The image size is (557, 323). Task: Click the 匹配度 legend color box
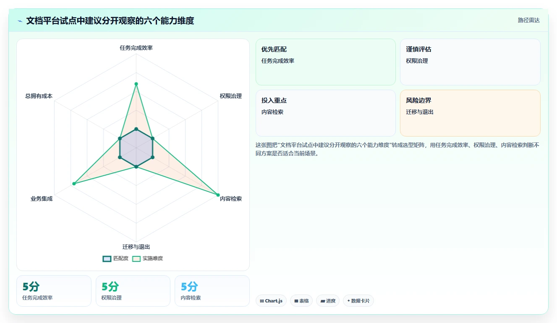[x=107, y=258]
